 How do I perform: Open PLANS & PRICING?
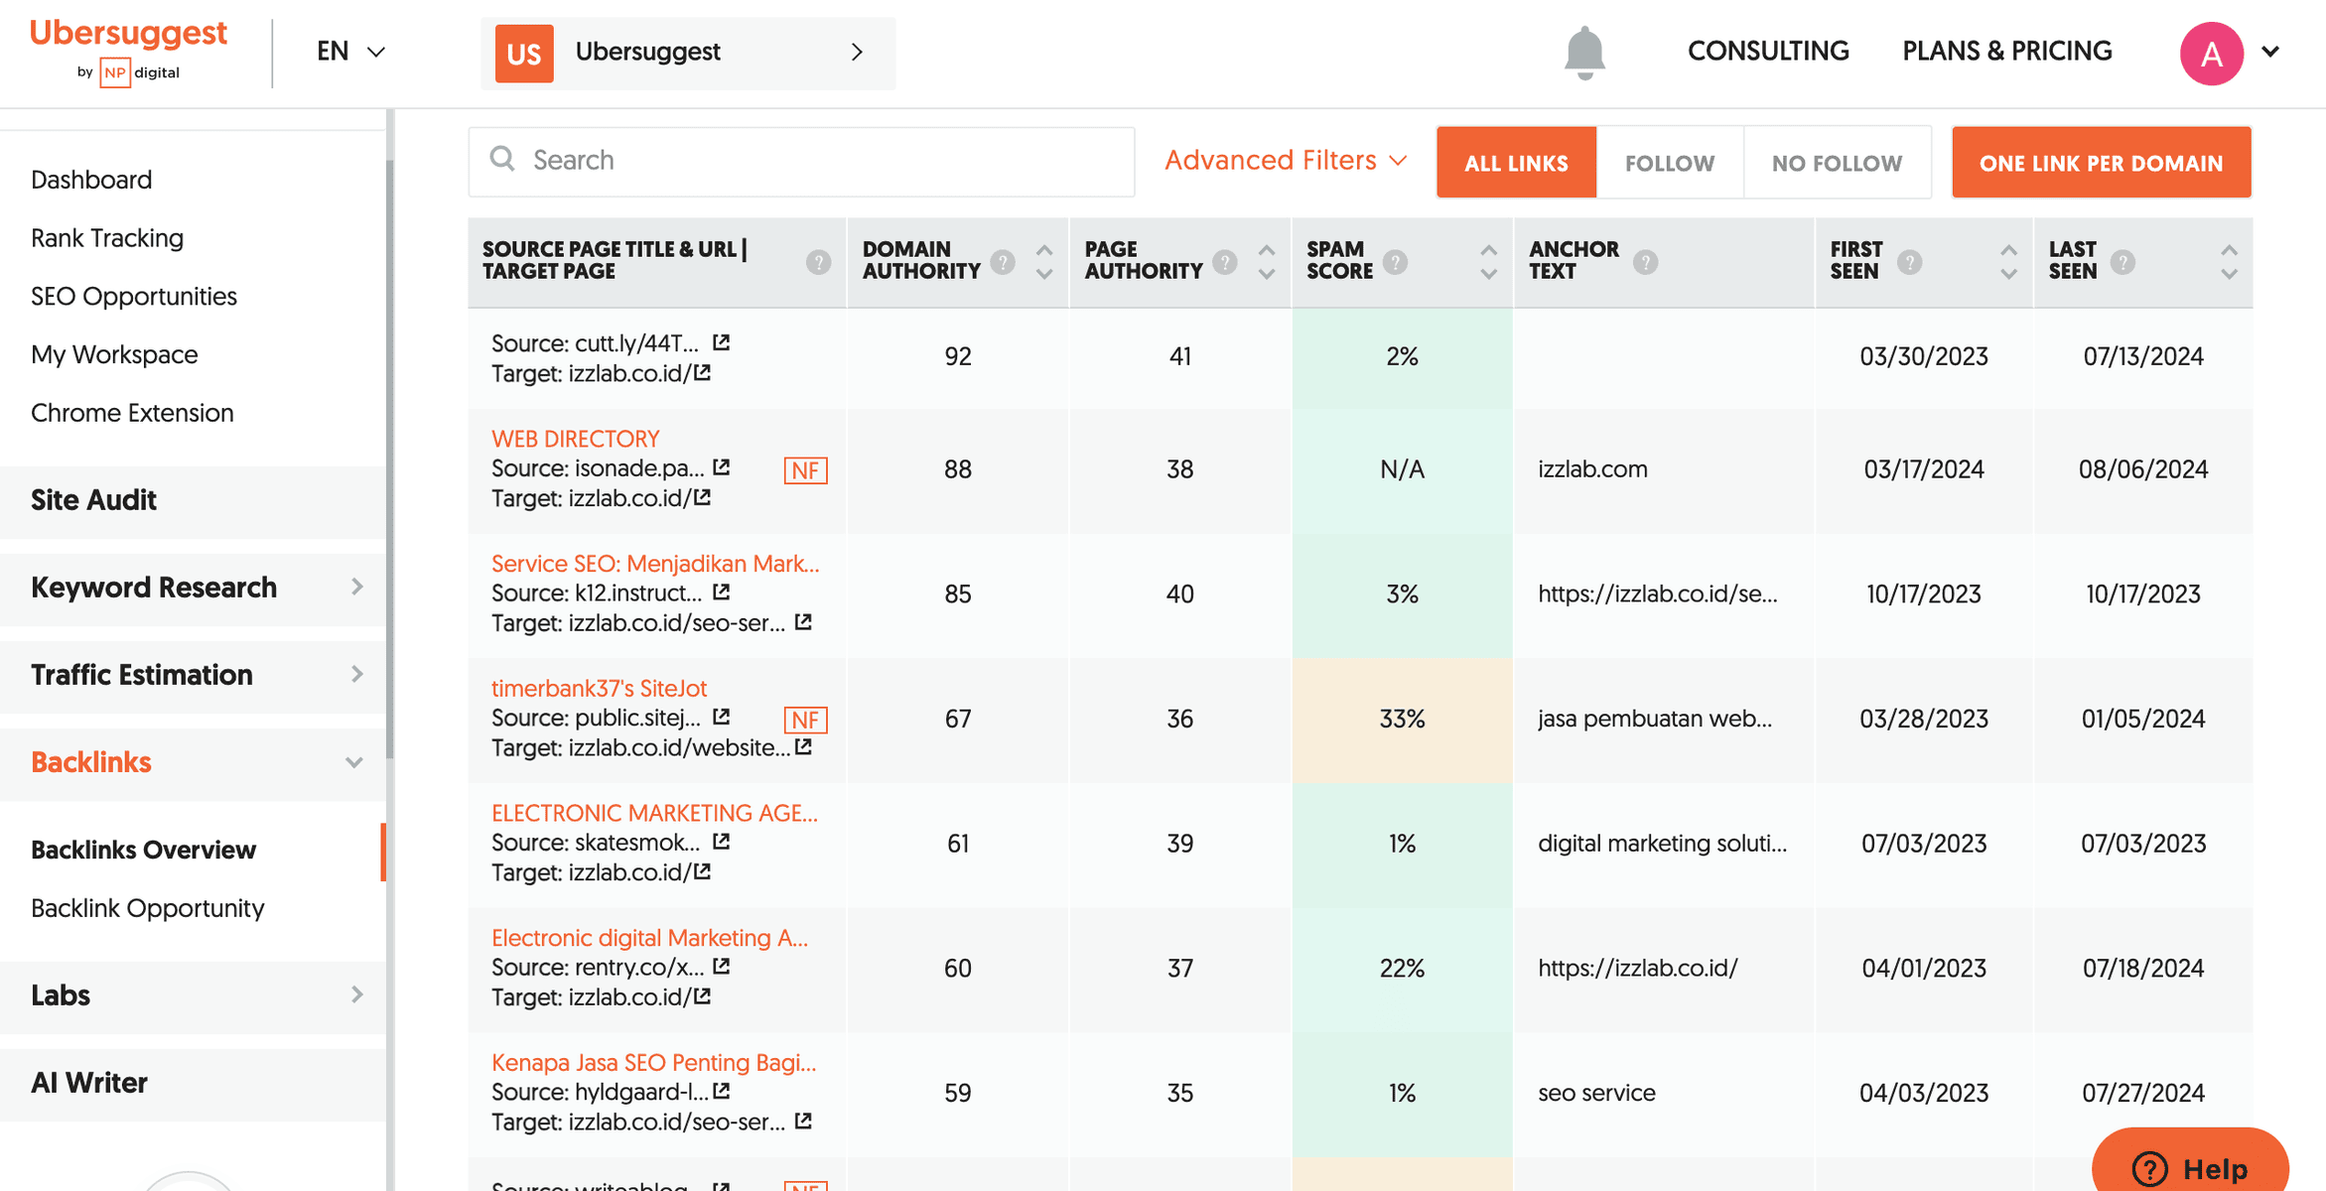(2006, 51)
